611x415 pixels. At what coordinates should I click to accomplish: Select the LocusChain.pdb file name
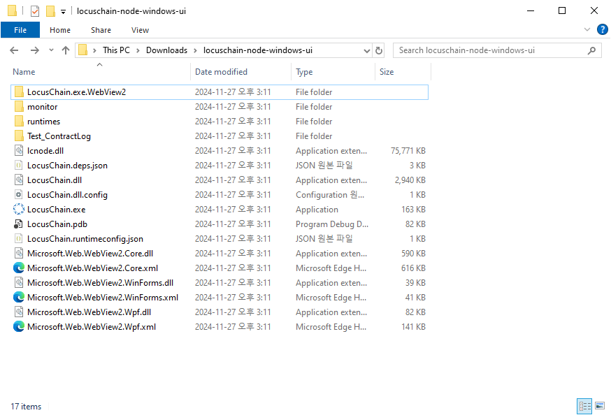[57, 224]
